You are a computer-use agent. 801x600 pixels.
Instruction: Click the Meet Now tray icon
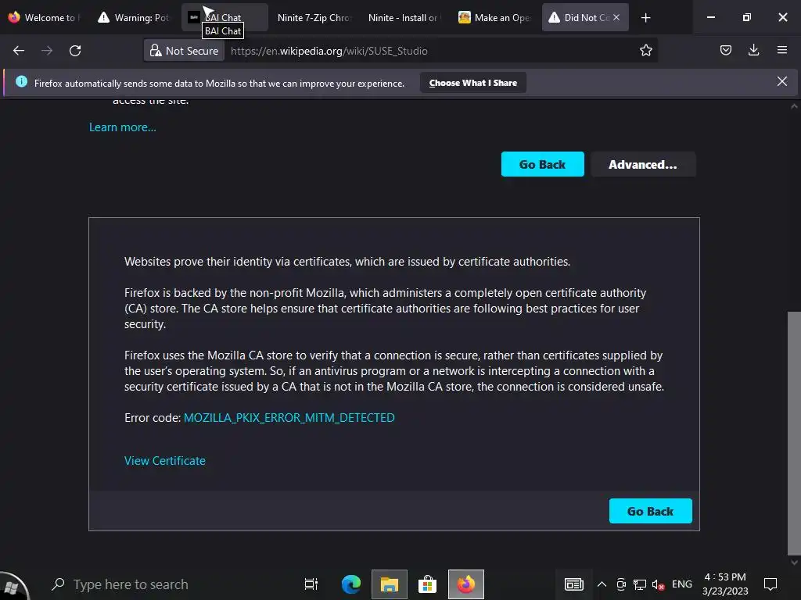(620, 584)
